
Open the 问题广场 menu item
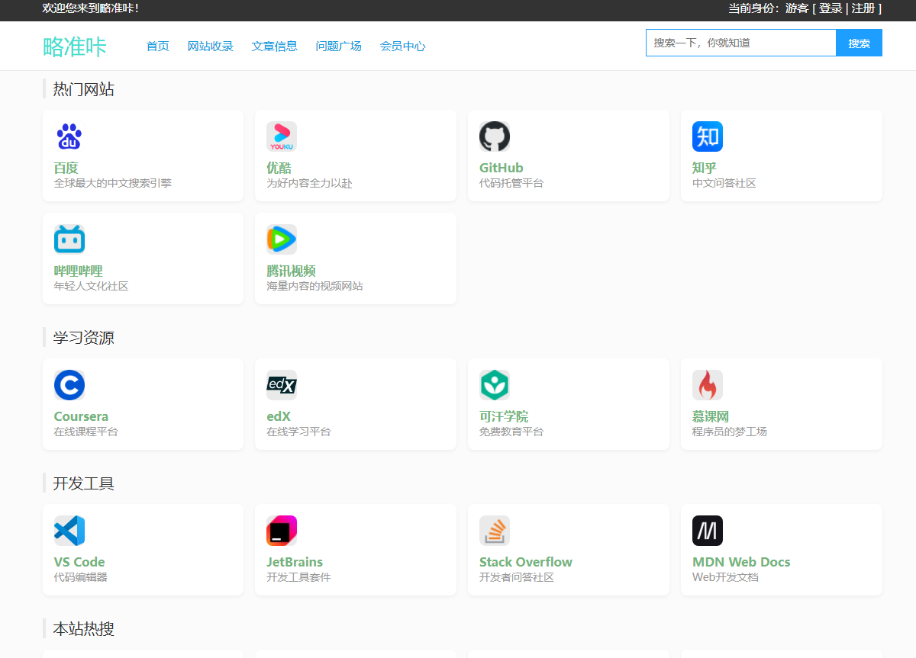[339, 46]
